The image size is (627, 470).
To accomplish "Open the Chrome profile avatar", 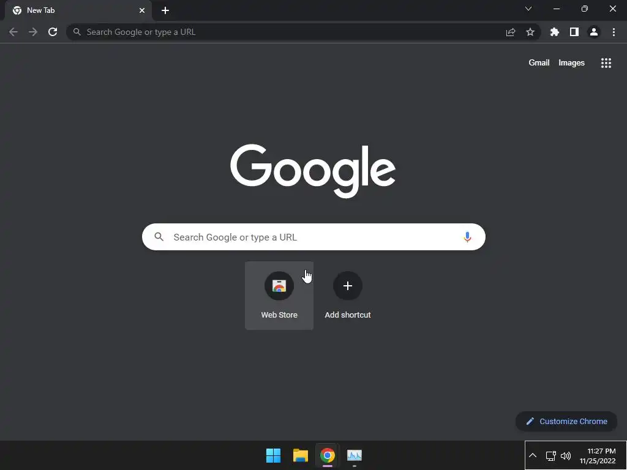I will [x=594, y=32].
